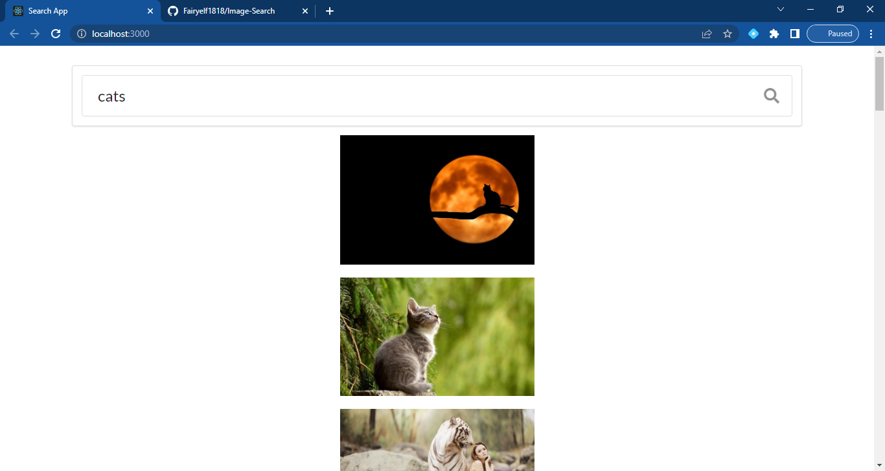Click the cat on moon image

(x=437, y=199)
